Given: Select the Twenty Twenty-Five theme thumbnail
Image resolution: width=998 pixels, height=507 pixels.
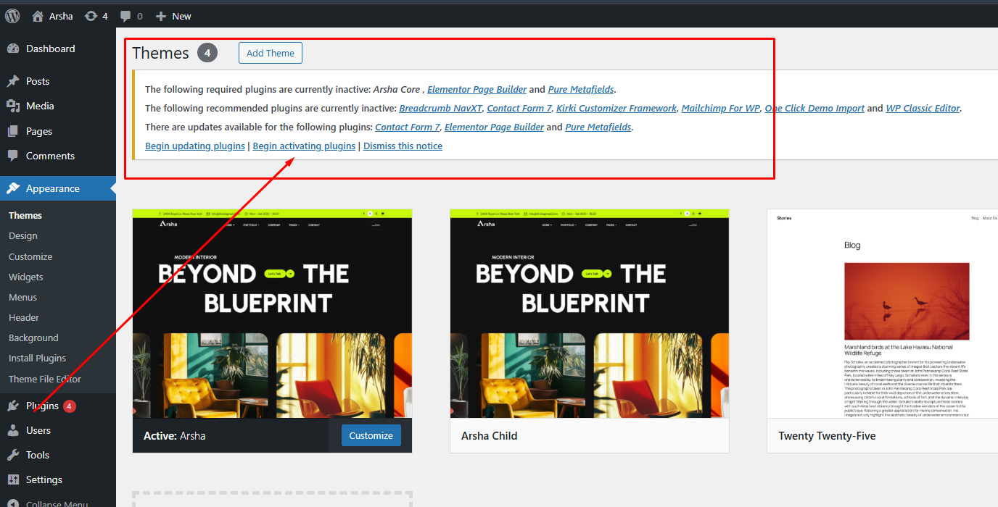Looking at the screenshot, I should 883,314.
